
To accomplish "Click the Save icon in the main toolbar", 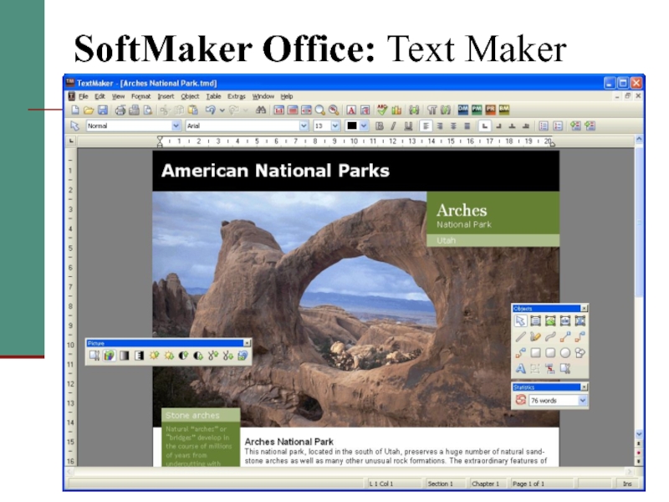I will [103, 110].
